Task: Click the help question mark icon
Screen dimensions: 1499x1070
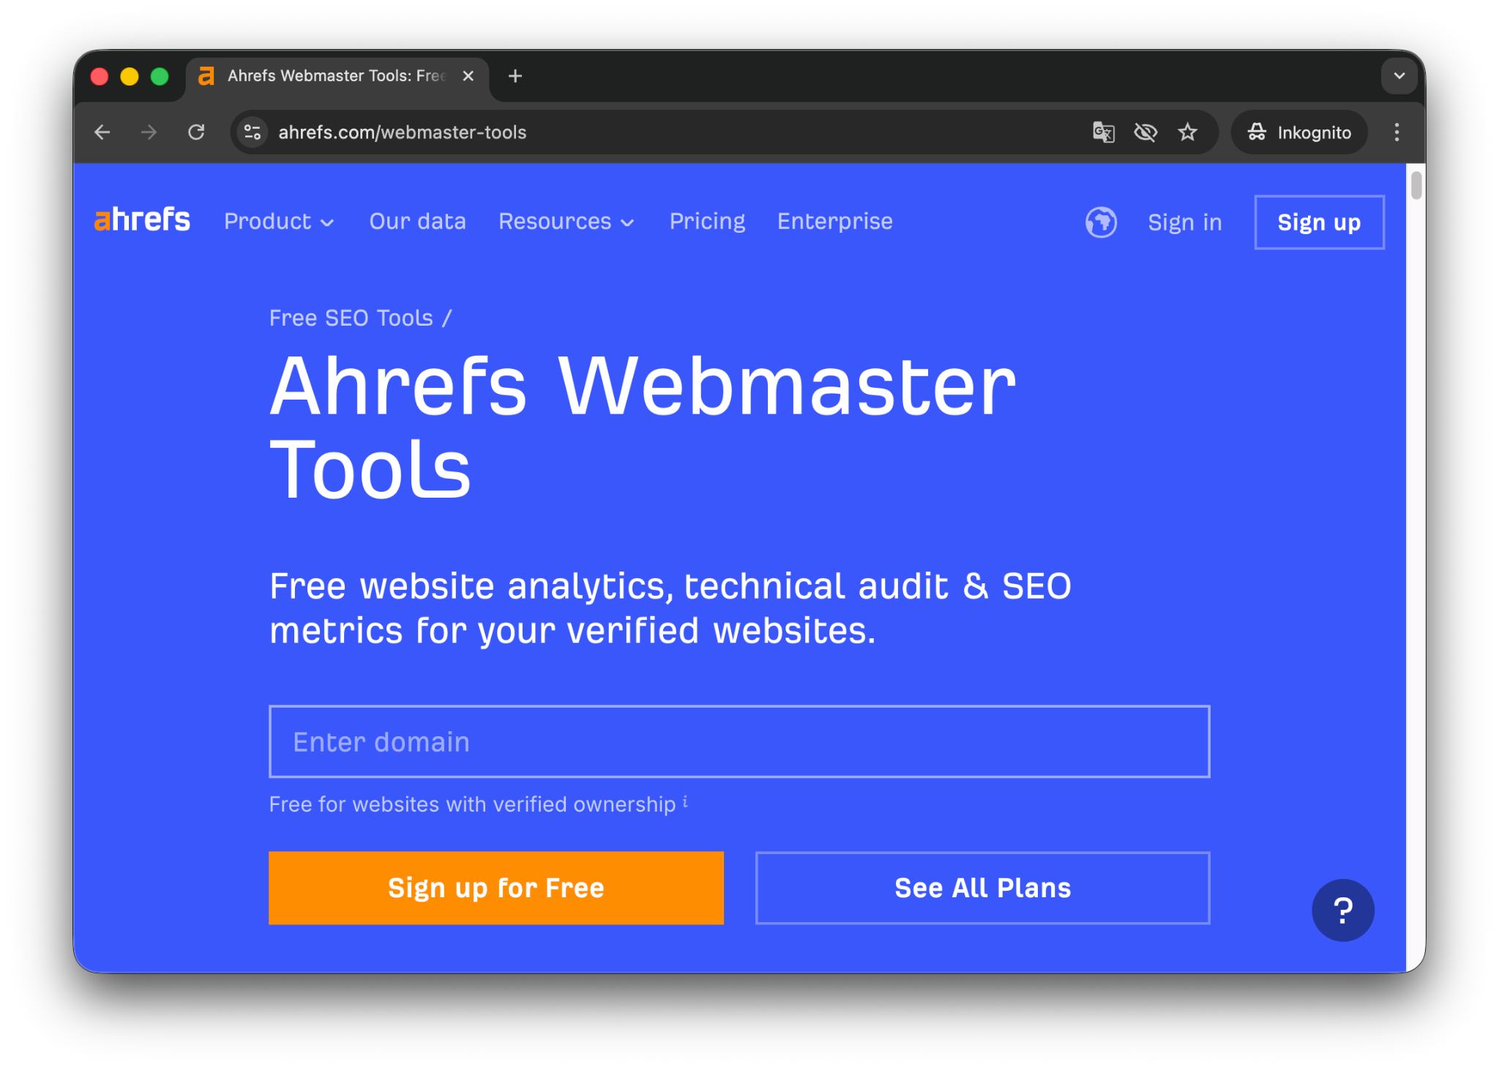Action: point(1343,910)
